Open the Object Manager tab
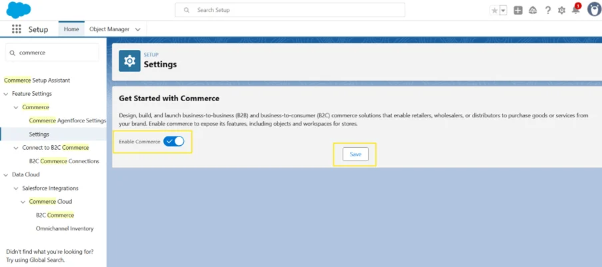 point(109,29)
